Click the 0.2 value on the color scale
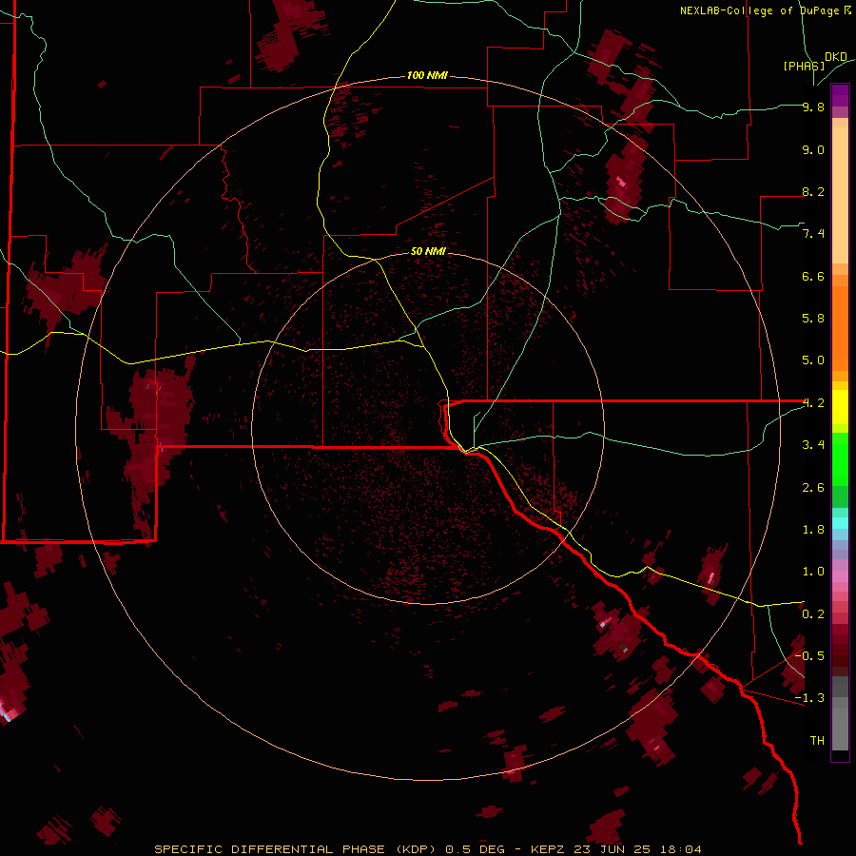The image size is (856, 856). (x=813, y=614)
